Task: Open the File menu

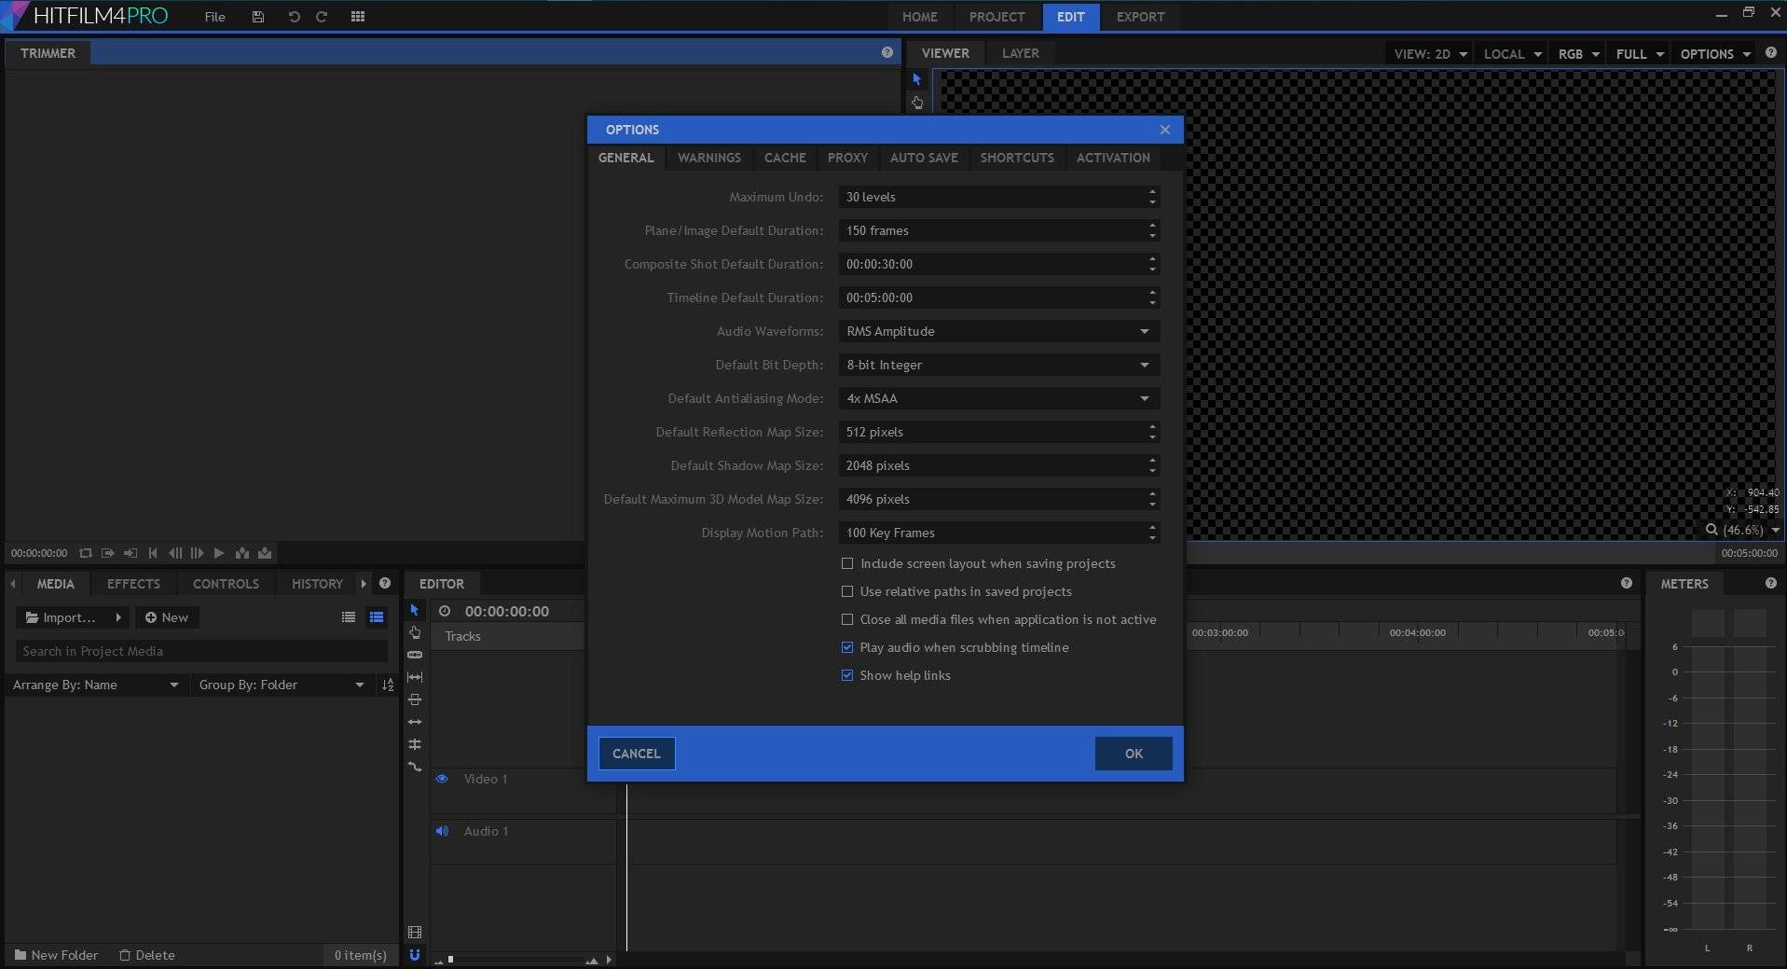Action: 214,17
